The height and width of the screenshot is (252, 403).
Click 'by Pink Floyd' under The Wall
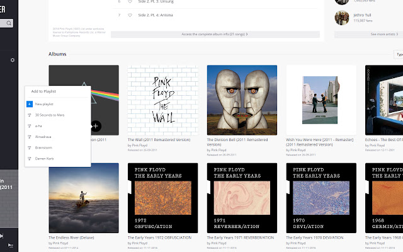pyautogui.click(x=137, y=146)
